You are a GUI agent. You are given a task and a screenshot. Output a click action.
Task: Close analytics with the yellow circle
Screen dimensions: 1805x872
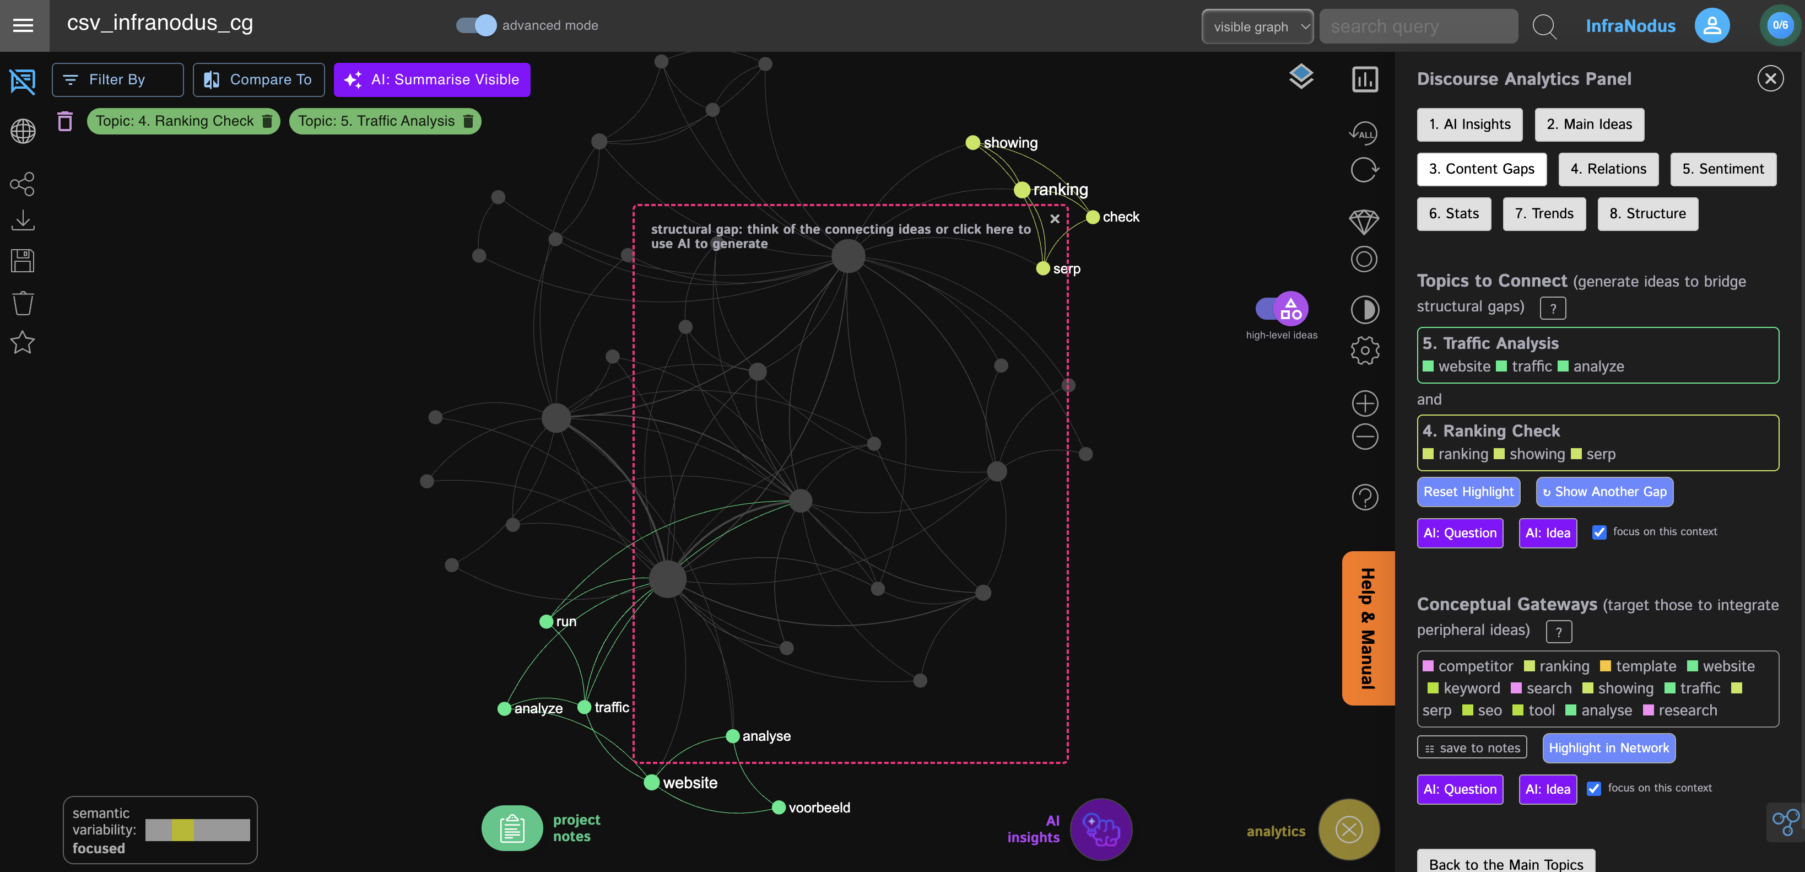point(1349,830)
